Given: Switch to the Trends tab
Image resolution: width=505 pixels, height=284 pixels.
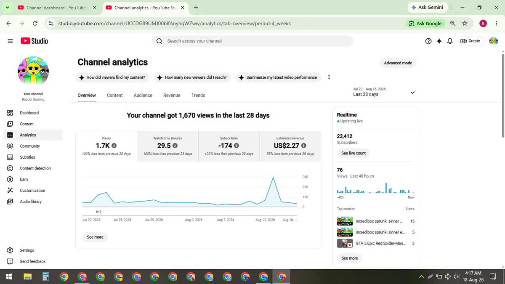Looking at the screenshot, I should click(x=198, y=96).
